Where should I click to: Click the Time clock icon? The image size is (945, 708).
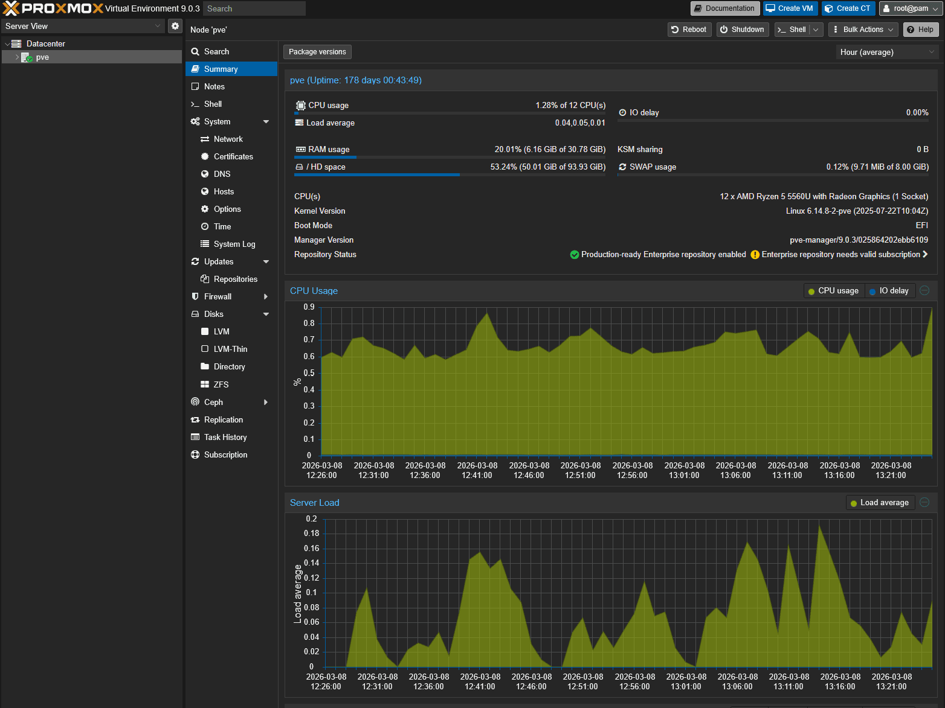pos(205,227)
